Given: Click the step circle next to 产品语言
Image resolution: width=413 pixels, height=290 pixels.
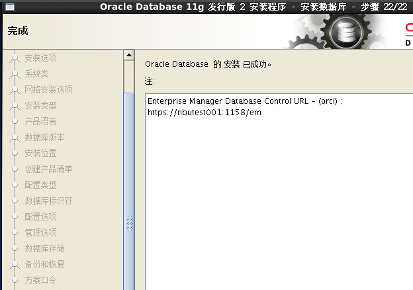Looking at the screenshot, I should click(15, 121).
